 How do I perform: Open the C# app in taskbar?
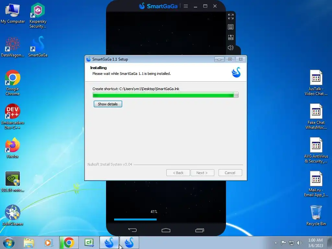[89, 243]
